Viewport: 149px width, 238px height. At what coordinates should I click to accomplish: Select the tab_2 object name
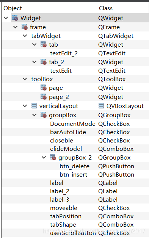pos(56,62)
